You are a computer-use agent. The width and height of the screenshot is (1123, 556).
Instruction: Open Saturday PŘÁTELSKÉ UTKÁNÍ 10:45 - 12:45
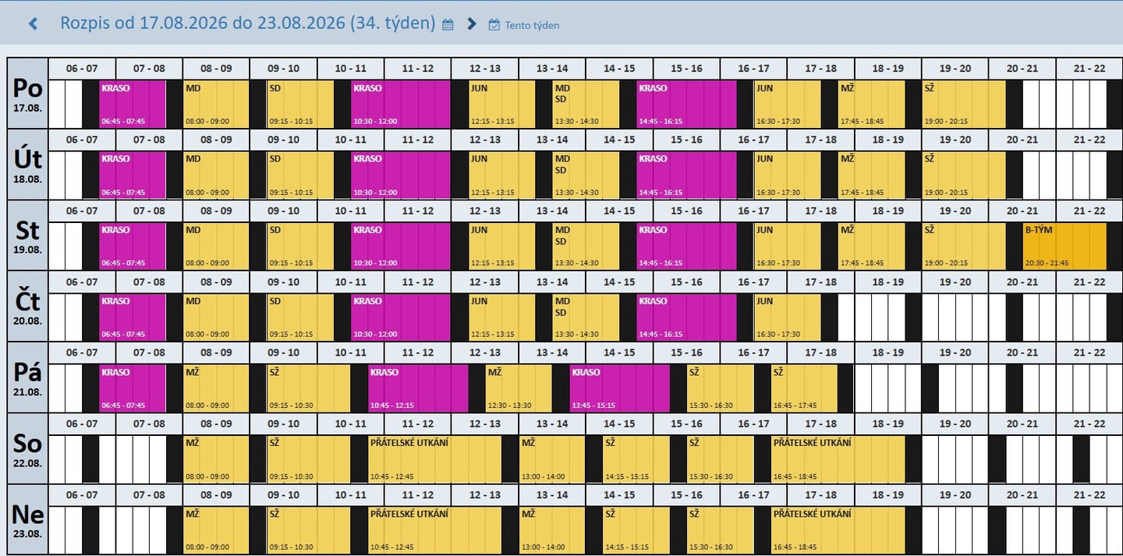click(x=434, y=459)
